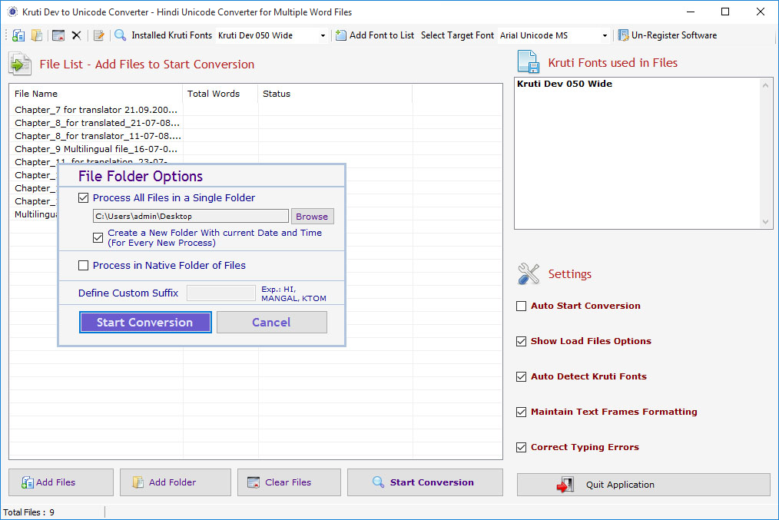The image size is (779, 520).
Task: Select Kruti Dev 050 Wide in fonts list
Action: click(x=565, y=84)
